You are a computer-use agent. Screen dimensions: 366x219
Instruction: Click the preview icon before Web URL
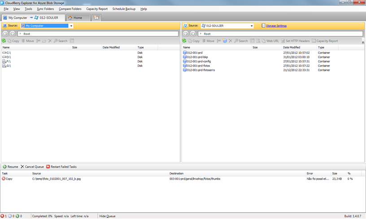258,41
